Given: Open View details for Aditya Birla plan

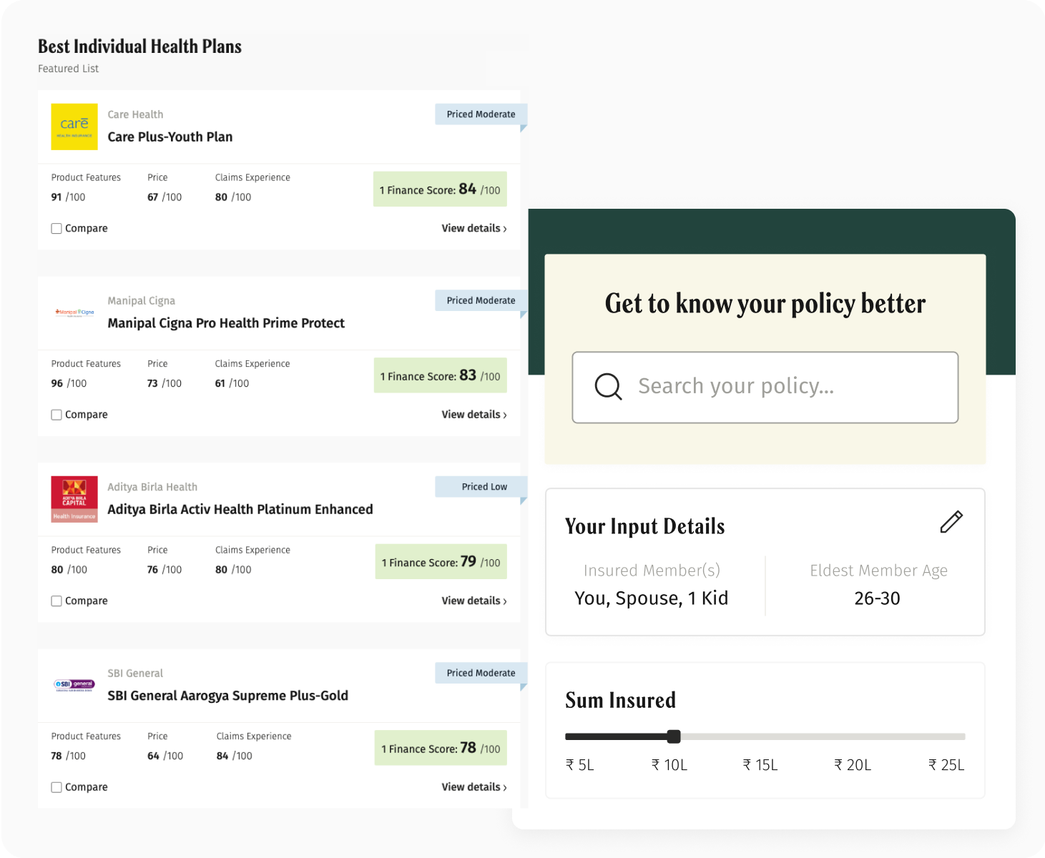Looking at the screenshot, I should tap(474, 601).
